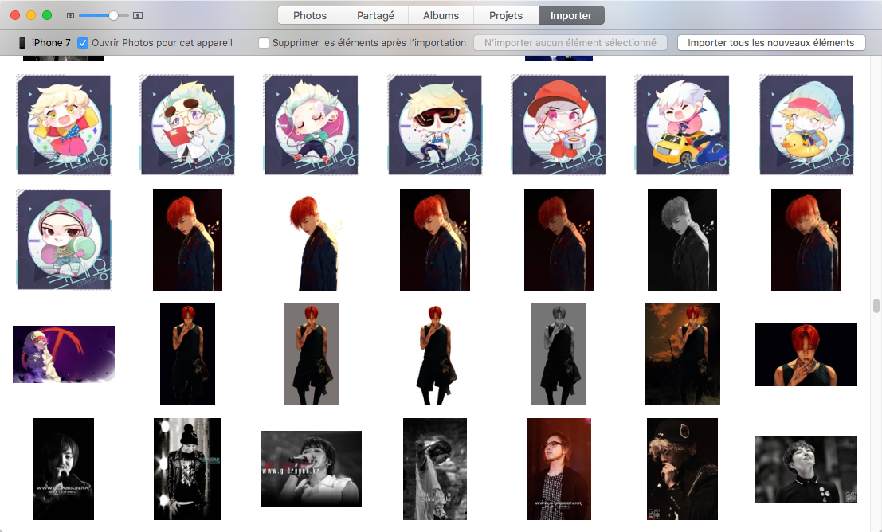882x532 pixels.
Task: Select the grayscale side-profile portrait thumbnail
Action: pos(682,240)
